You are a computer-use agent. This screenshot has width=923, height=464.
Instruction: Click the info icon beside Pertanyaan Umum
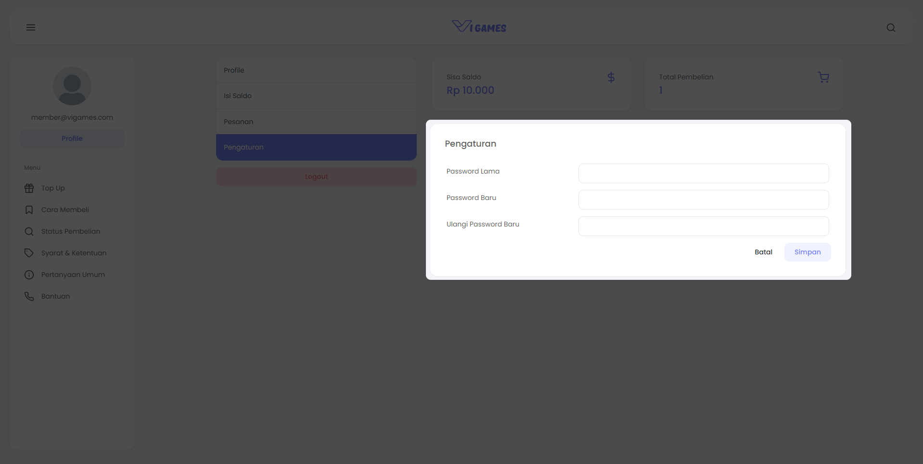(x=29, y=275)
